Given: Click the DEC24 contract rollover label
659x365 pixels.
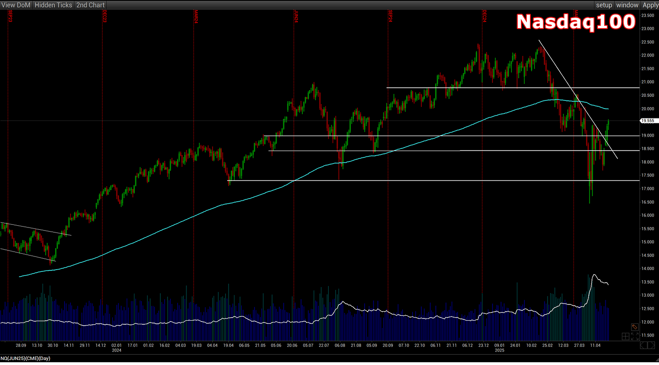Looking at the screenshot, I should (484, 16).
